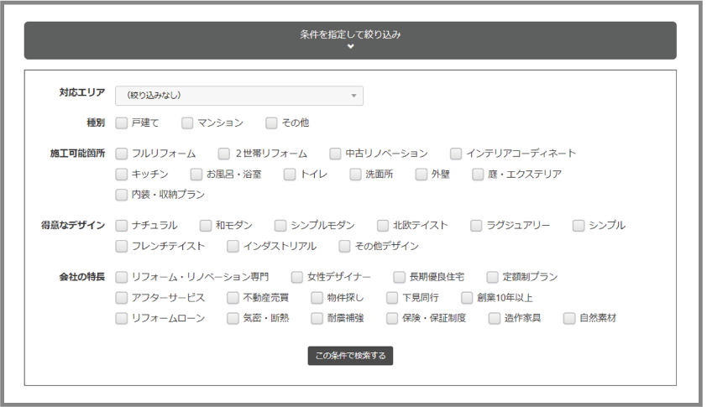Screen dimensions: 707x407
Task: Check the 戸建て checkbox
Action: click(x=122, y=123)
